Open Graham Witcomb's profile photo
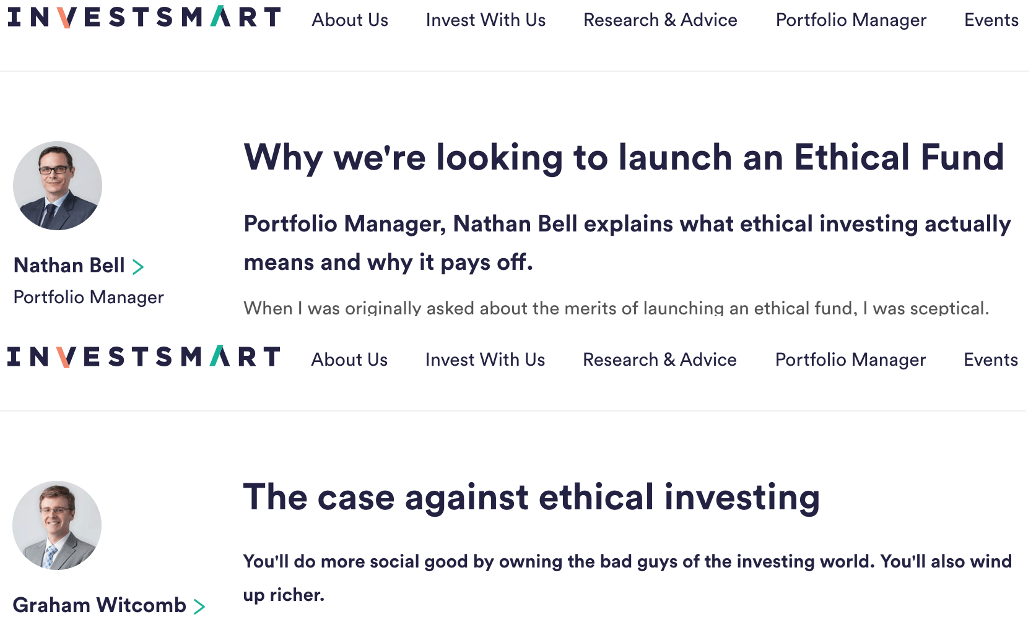Image resolution: width=1036 pixels, height=617 pixels. click(57, 525)
